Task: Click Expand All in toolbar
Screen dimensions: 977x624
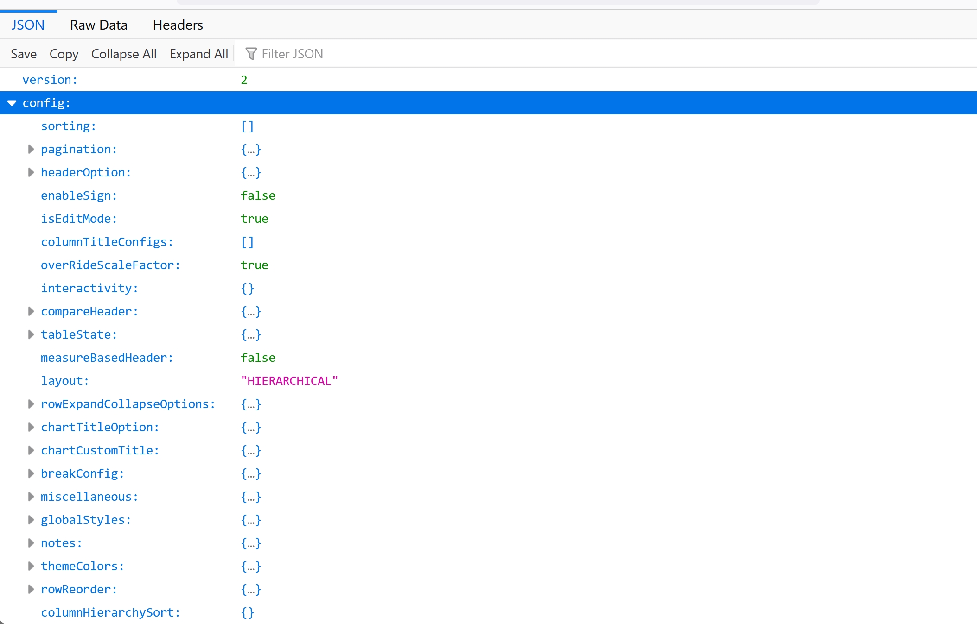Action: click(198, 54)
